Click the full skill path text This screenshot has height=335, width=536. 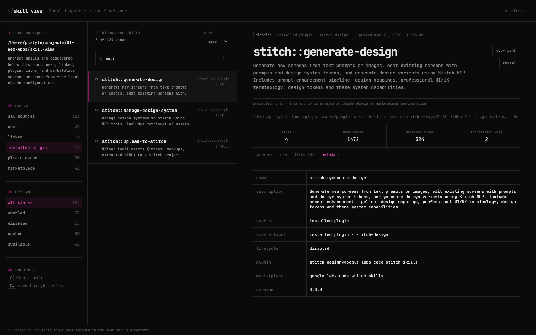[x=380, y=117]
